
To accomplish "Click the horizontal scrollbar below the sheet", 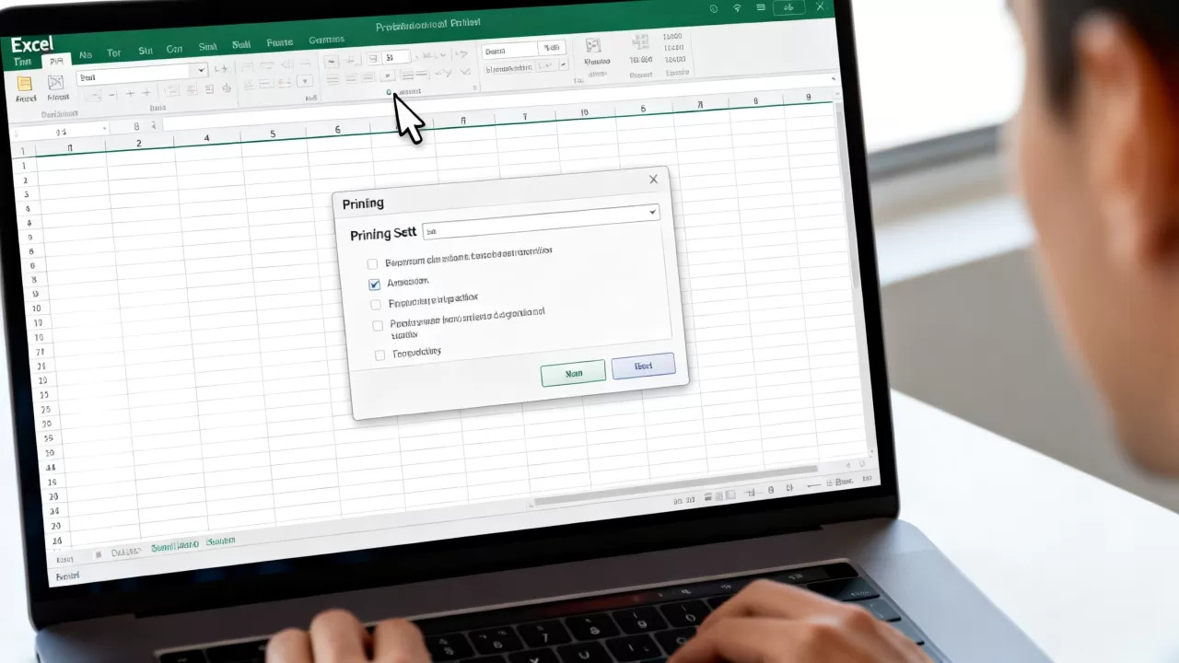I will 675,483.
